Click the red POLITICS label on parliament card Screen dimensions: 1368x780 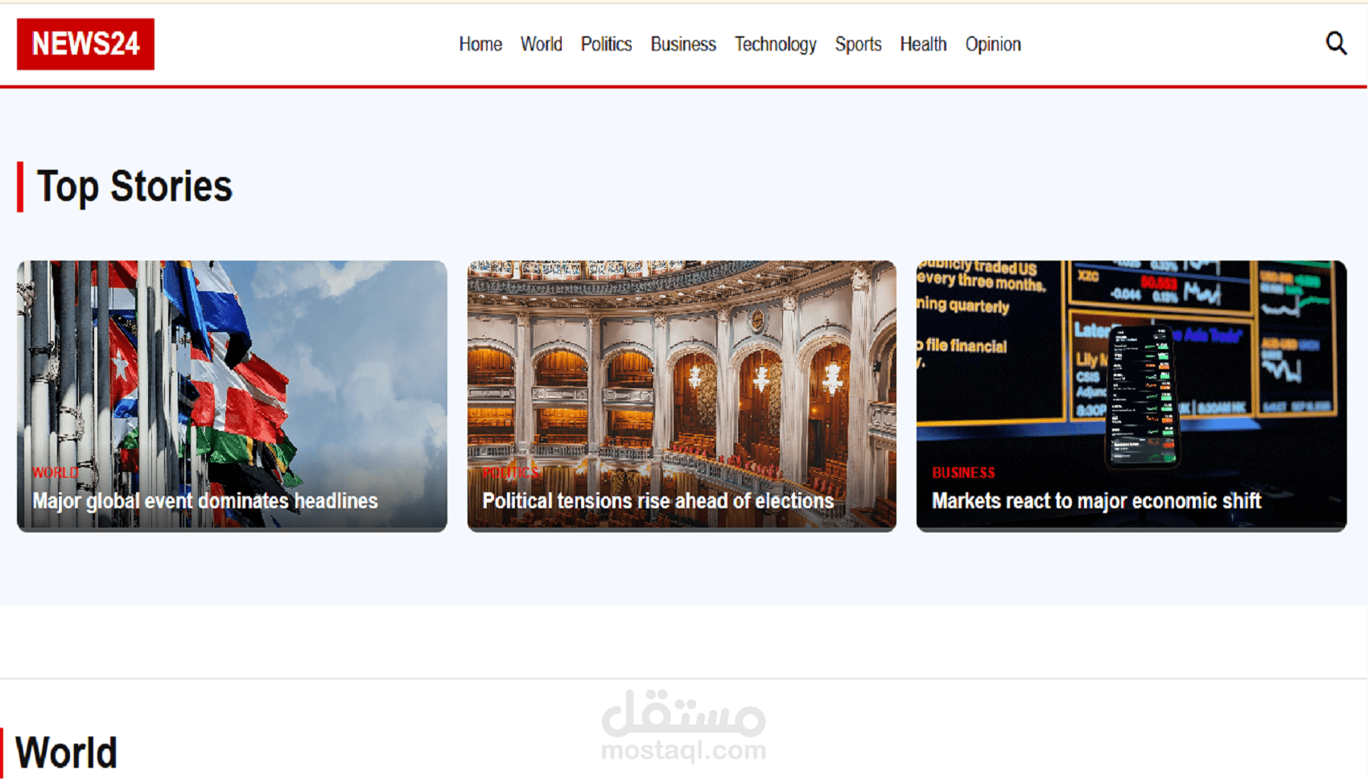click(x=510, y=473)
